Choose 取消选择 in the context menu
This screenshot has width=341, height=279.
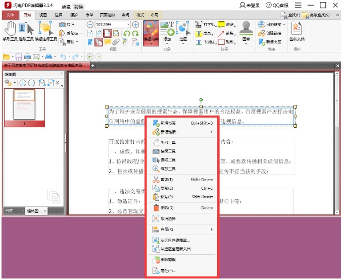(182, 218)
